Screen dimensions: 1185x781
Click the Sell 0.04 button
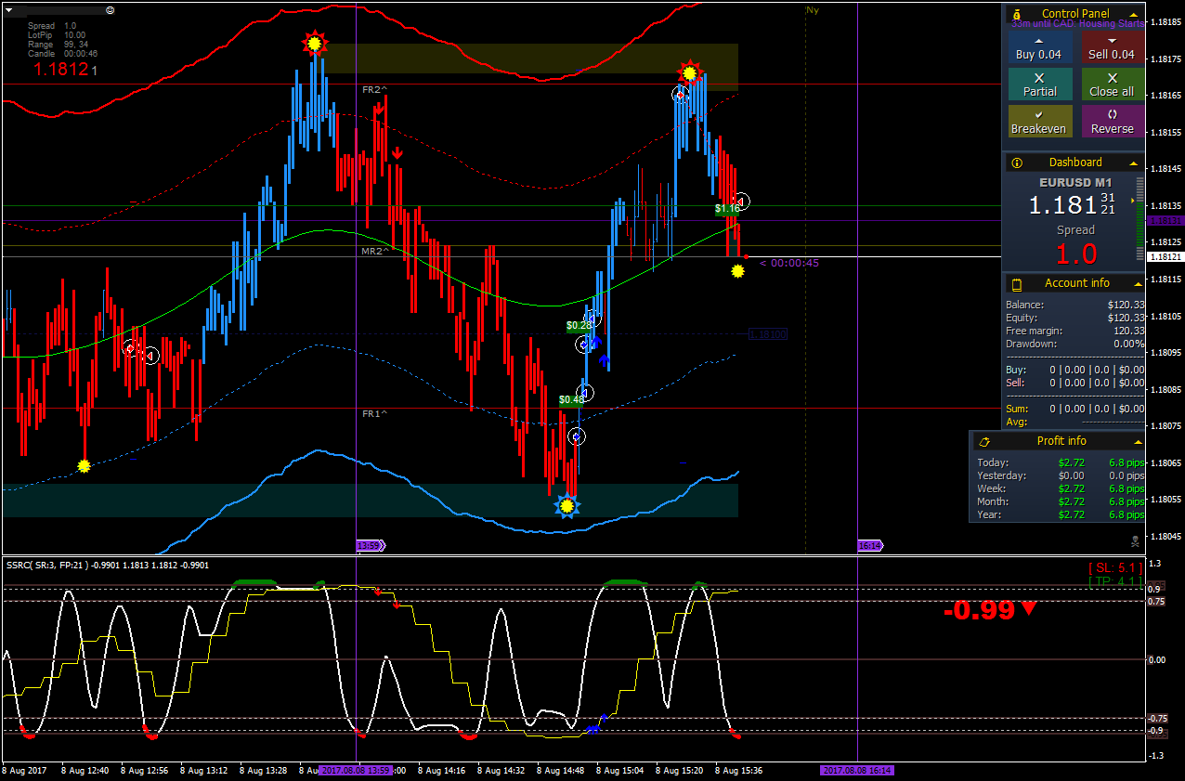[x=1112, y=47]
